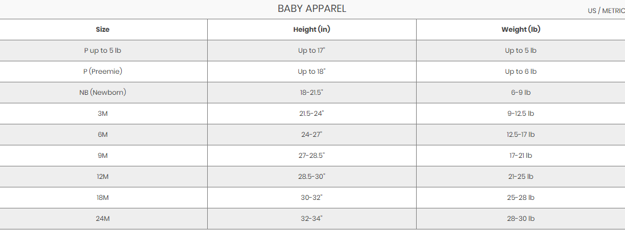625x230 pixels.
Task: Click the 9-12.5 lb weight cell
Action: pyautogui.click(x=521, y=114)
